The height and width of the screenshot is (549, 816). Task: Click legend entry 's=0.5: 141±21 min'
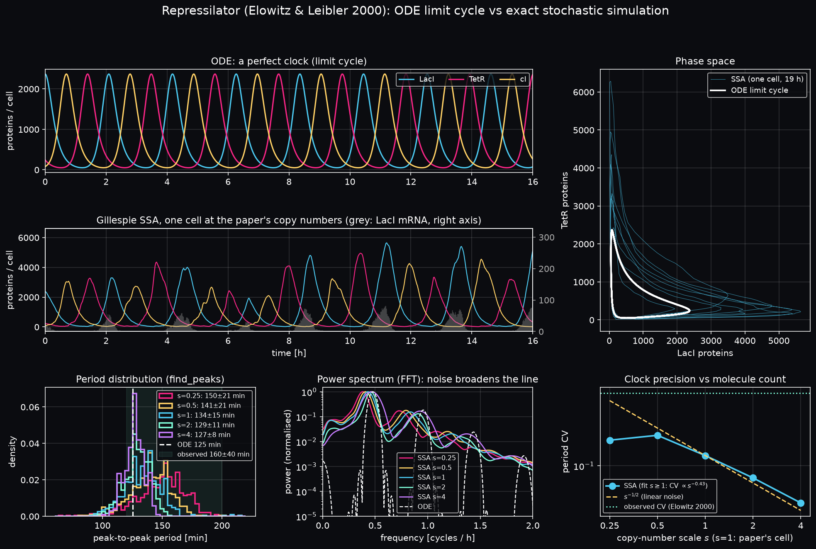(x=200, y=406)
